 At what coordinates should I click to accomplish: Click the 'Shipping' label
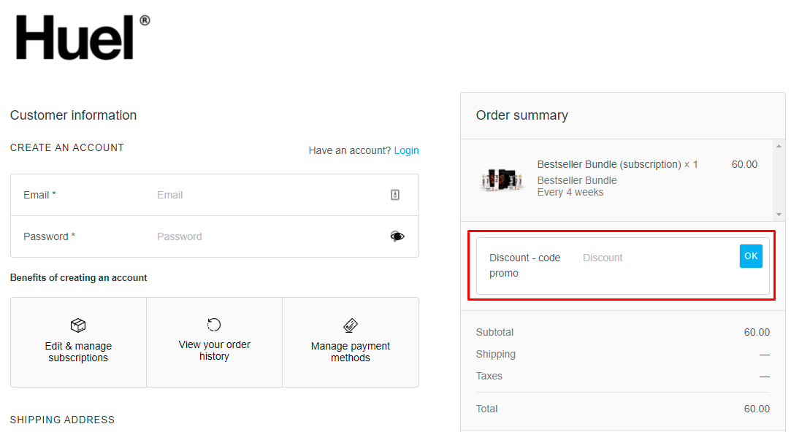click(495, 354)
